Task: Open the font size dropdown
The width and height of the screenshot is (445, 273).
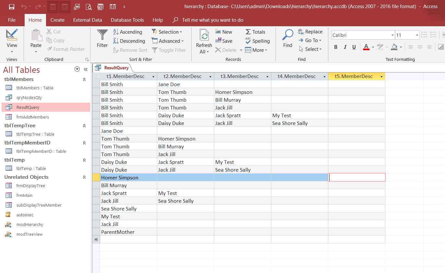Action: point(417,35)
